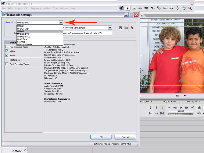
Task: Activate the Zoom magnifier tool
Action: 190,8
